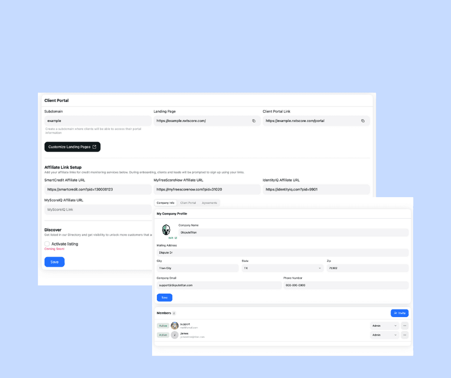The width and height of the screenshot is (451, 378).
Task: Click the blue Save button under Discover
Action: pos(54,262)
